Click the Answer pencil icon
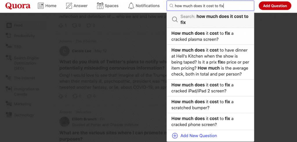The width and height of the screenshot is (297, 142). point(69,6)
